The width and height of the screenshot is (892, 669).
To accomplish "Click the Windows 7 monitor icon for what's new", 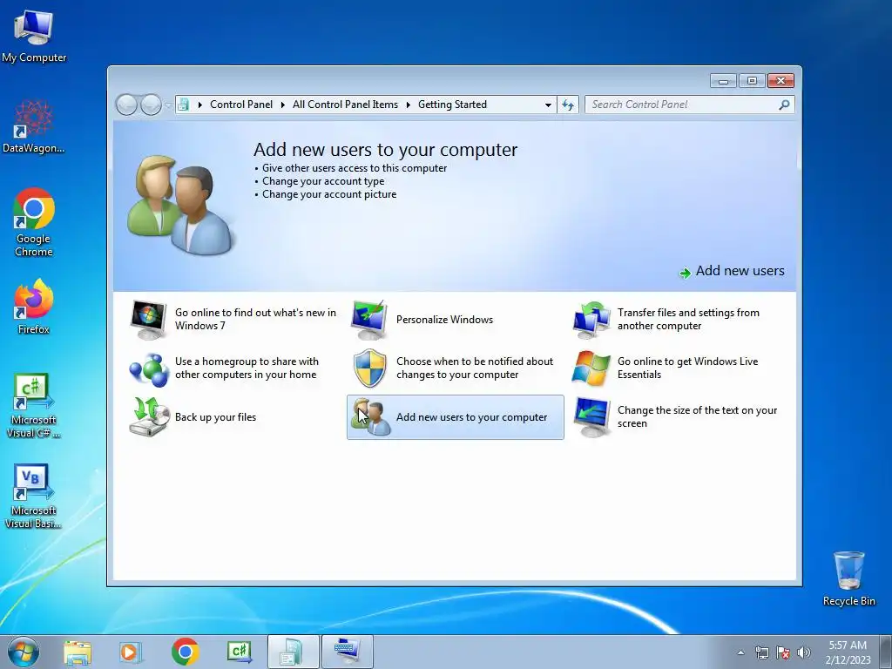I will pyautogui.click(x=148, y=319).
